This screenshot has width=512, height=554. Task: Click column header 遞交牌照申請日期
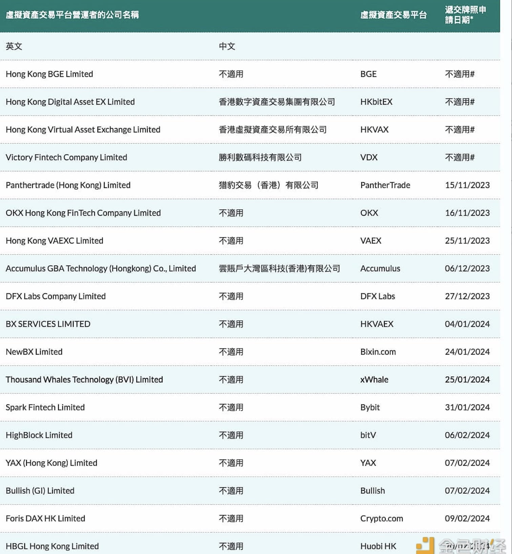(466, 15)
